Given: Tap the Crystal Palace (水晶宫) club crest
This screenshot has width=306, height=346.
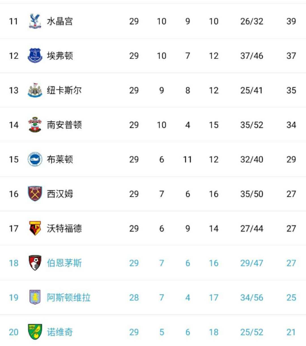Looking at the screenshot, I should [x=35, y=21].
